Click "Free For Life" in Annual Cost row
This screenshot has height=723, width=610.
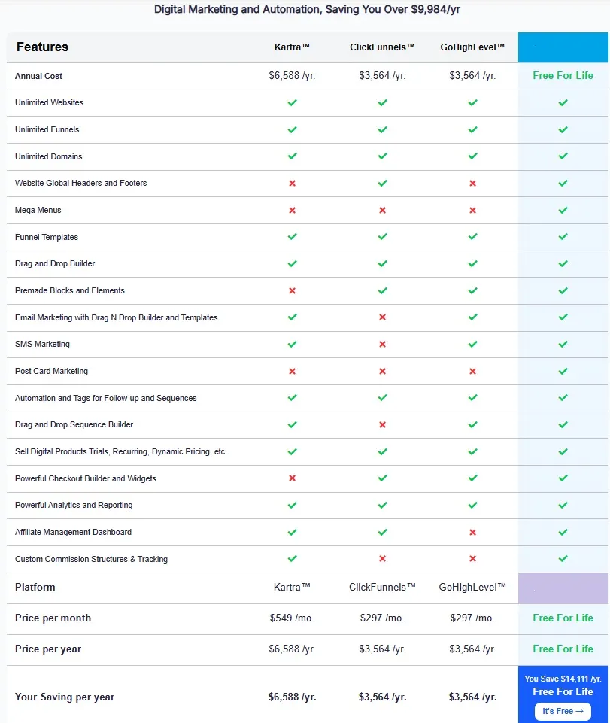(563, 76)
